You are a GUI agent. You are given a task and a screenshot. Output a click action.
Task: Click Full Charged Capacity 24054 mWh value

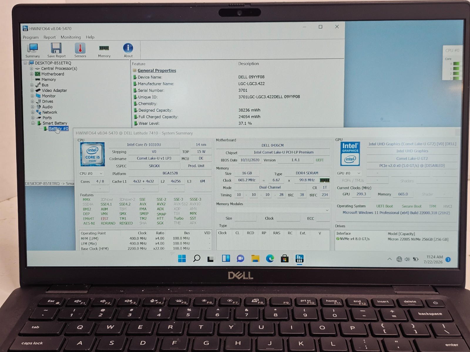coord(249,117)
